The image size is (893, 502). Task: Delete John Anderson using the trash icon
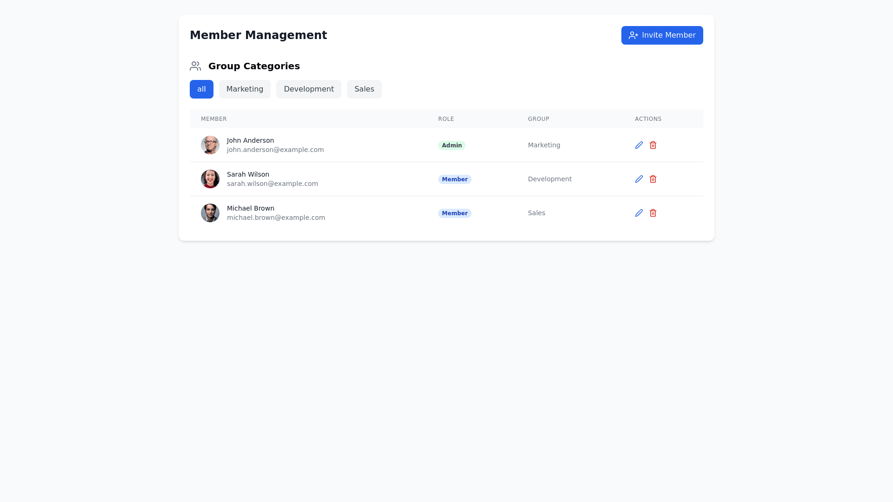[x=653, y=145]
